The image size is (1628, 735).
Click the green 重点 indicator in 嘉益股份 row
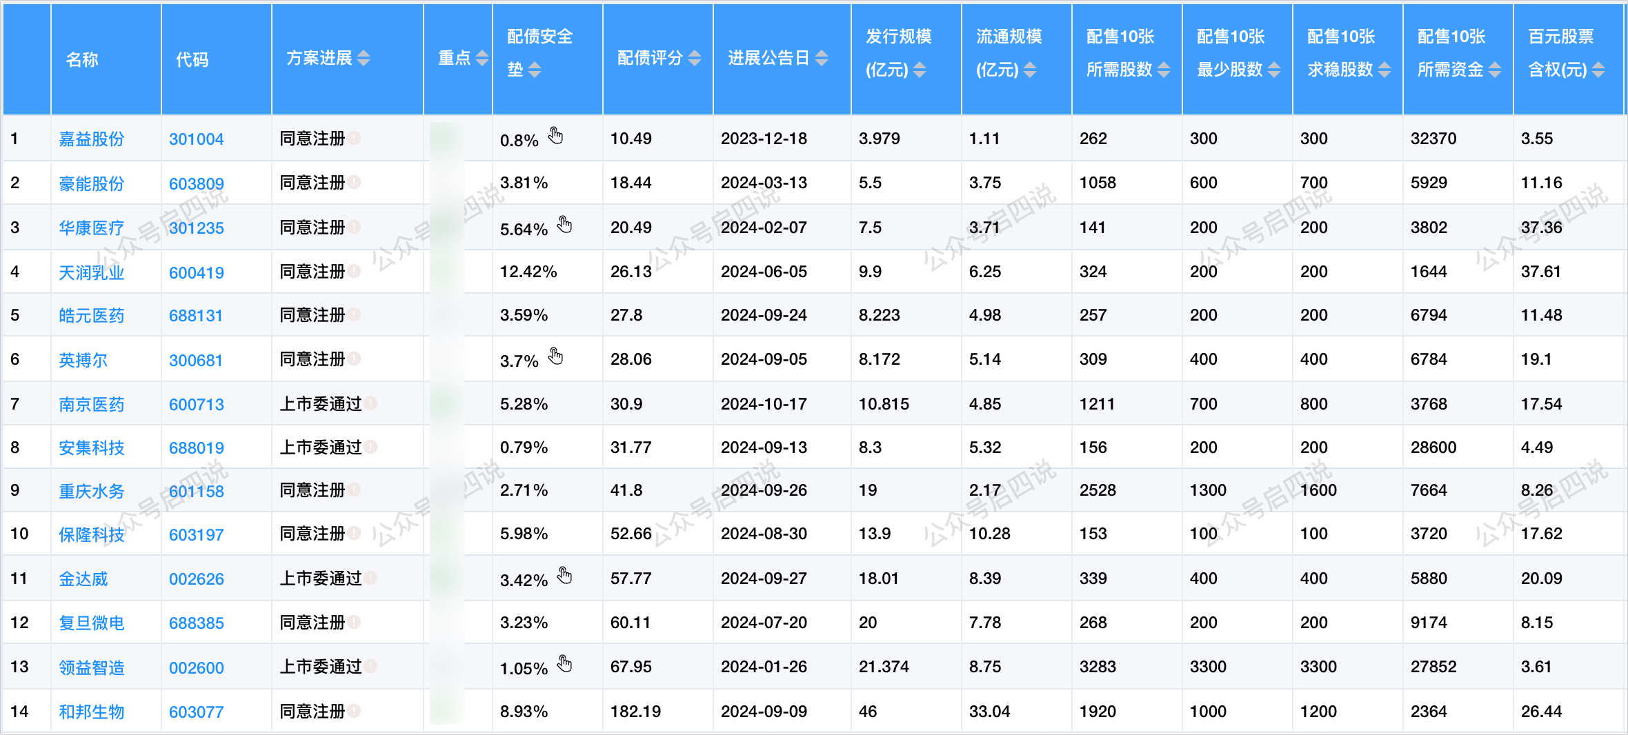click(446, 139)
